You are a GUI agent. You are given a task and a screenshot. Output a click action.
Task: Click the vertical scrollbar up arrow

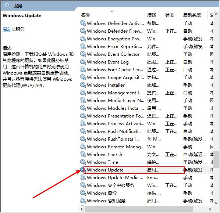point(216,14)
